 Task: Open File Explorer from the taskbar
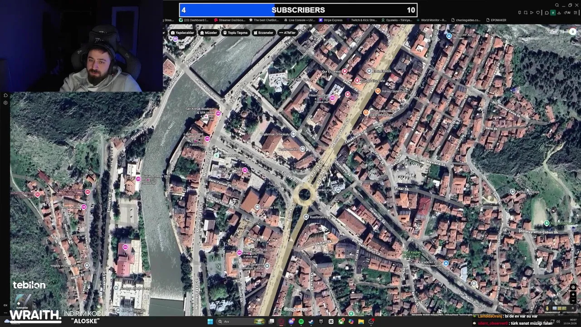(361, 322)
